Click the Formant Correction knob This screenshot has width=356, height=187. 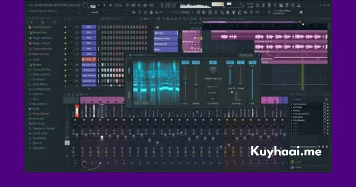pyautogui.click(x=213, y=71)
